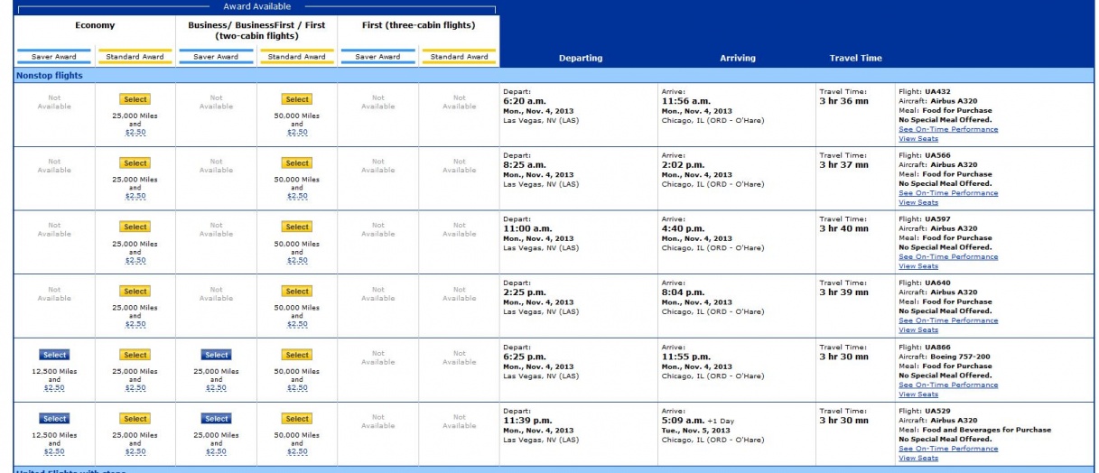Select Business Saver Award for flight UA529

pos(217,419)
